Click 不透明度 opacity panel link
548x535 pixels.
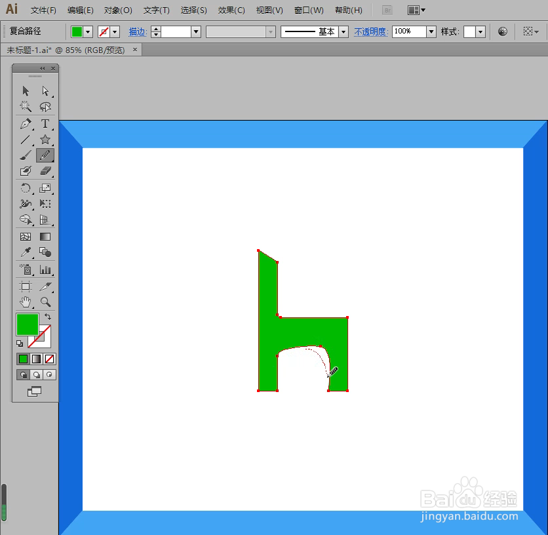coord(370,32)
